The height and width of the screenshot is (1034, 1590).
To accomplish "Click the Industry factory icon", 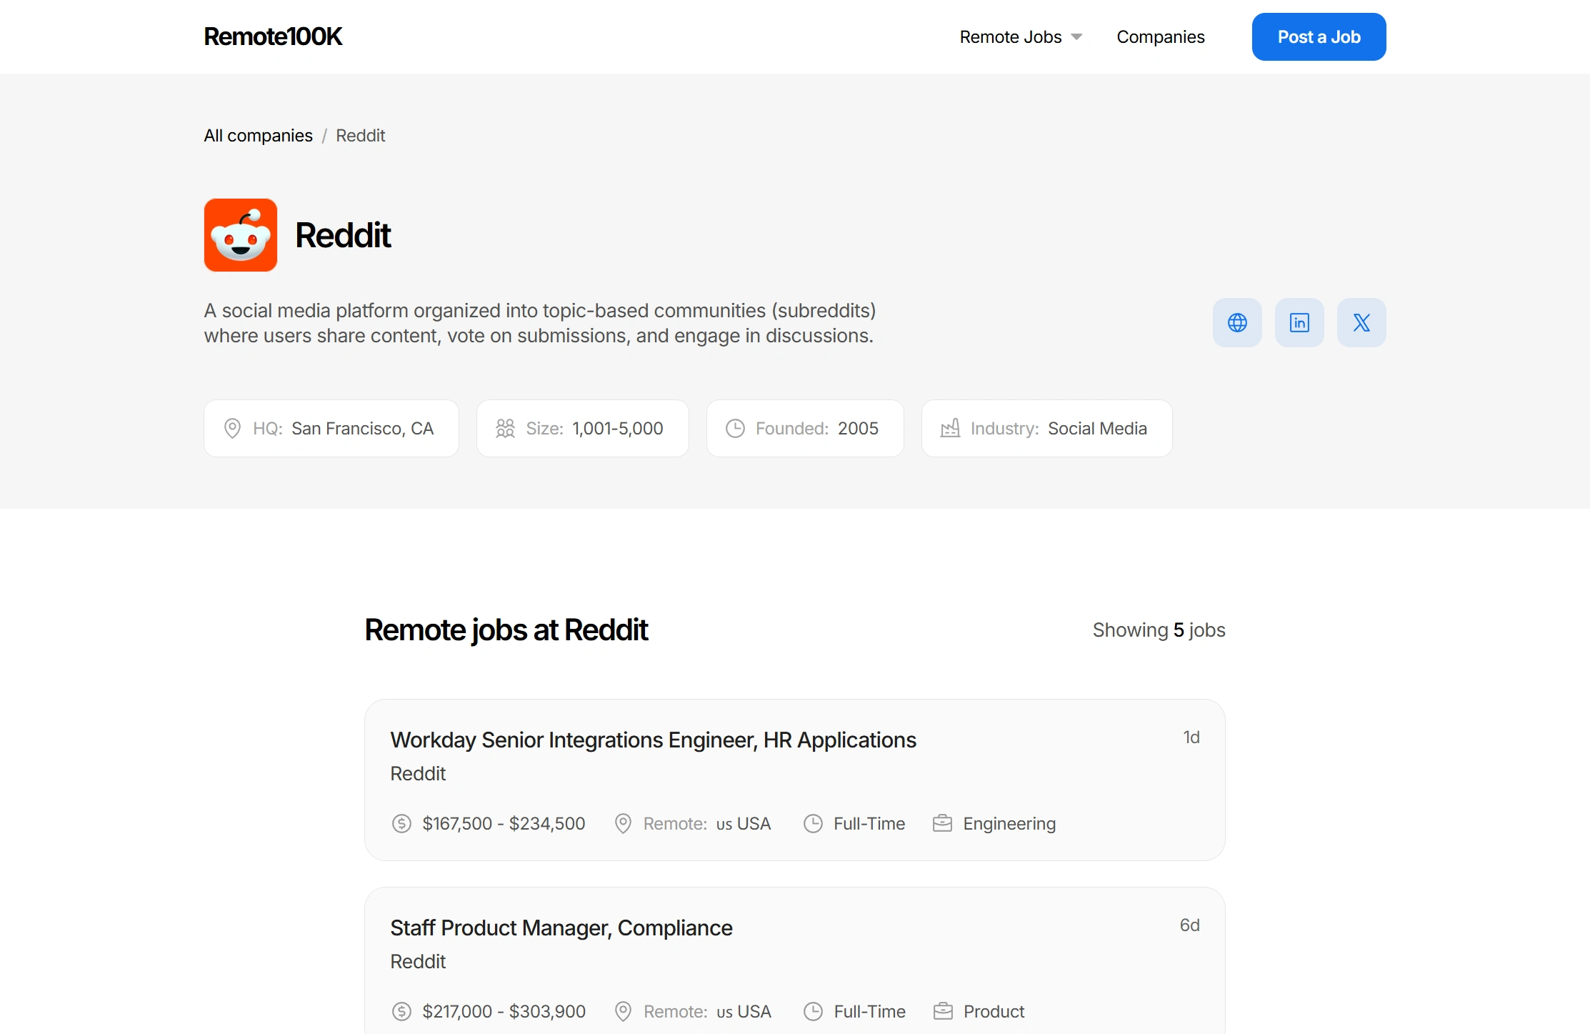I will point(950,428).
